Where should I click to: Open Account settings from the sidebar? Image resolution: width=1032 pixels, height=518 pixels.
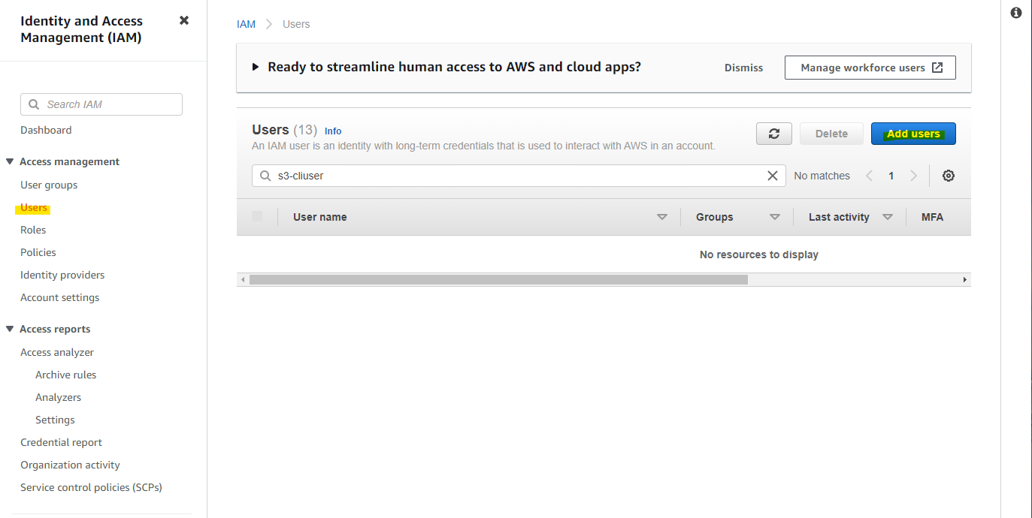point(59,297)
